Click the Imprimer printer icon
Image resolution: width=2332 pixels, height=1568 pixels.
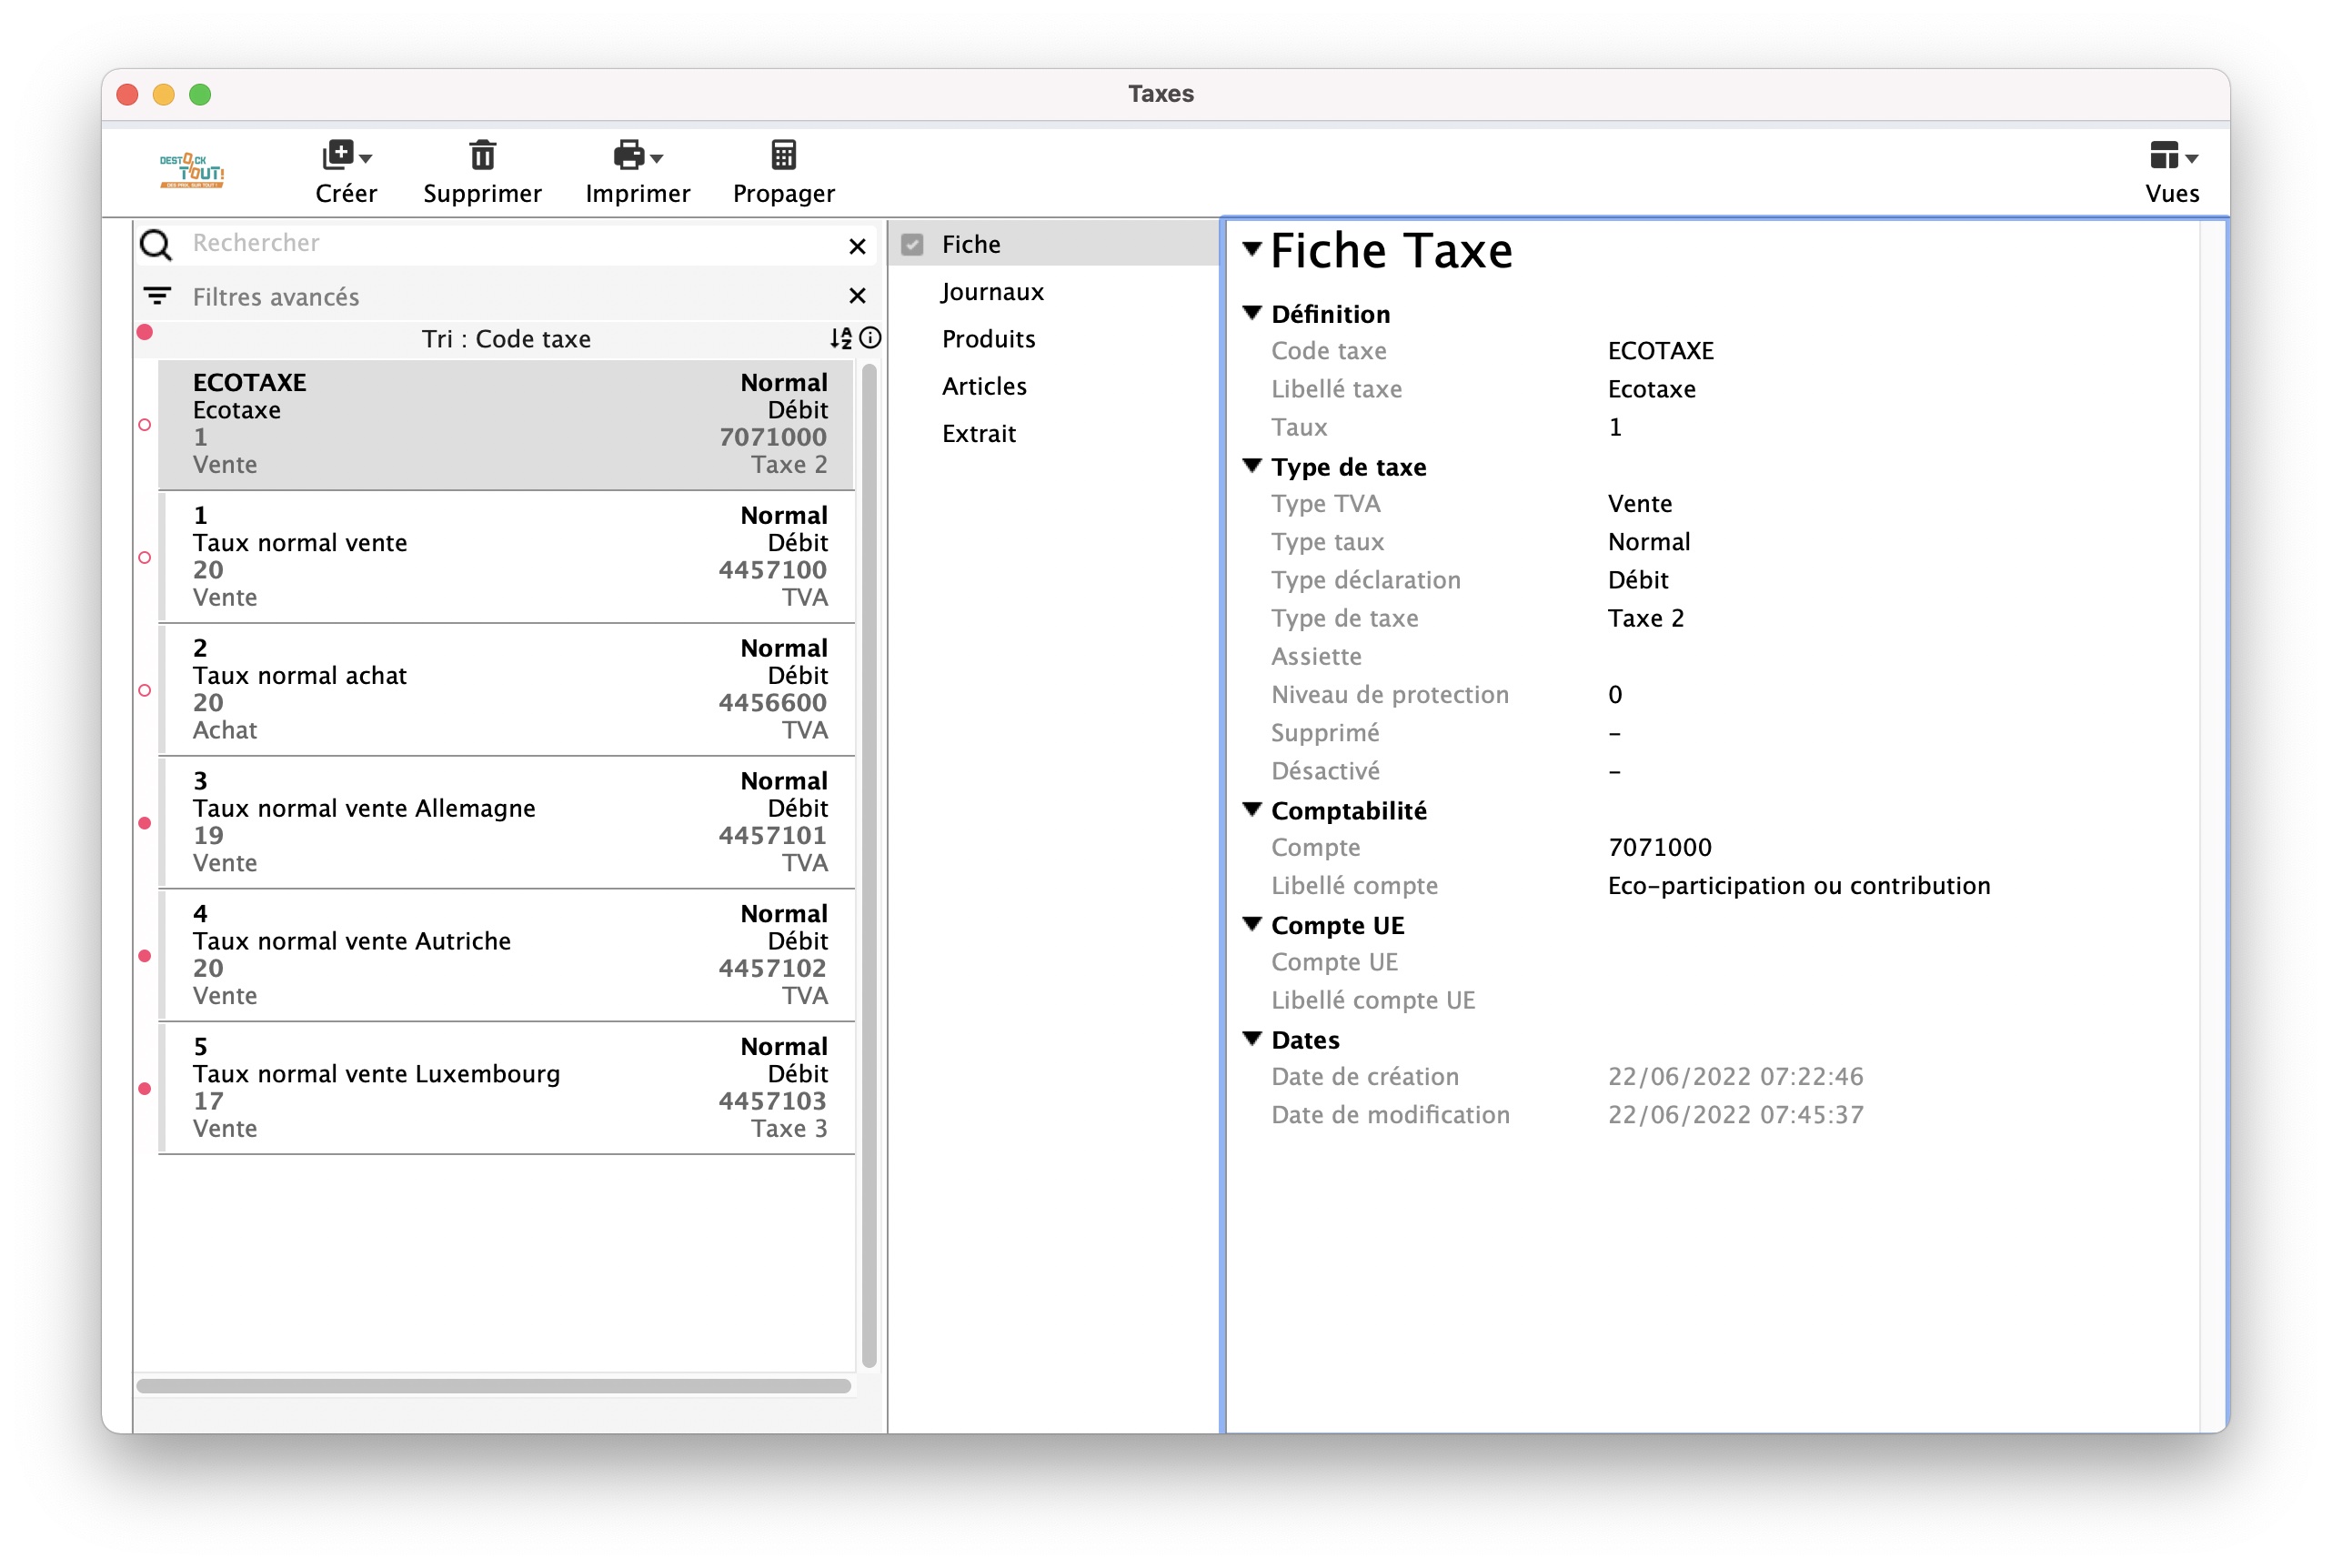click(629, 155)
